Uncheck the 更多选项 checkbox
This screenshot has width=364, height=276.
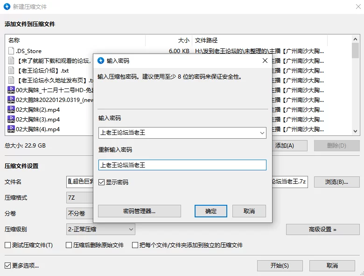click(7, 265)
